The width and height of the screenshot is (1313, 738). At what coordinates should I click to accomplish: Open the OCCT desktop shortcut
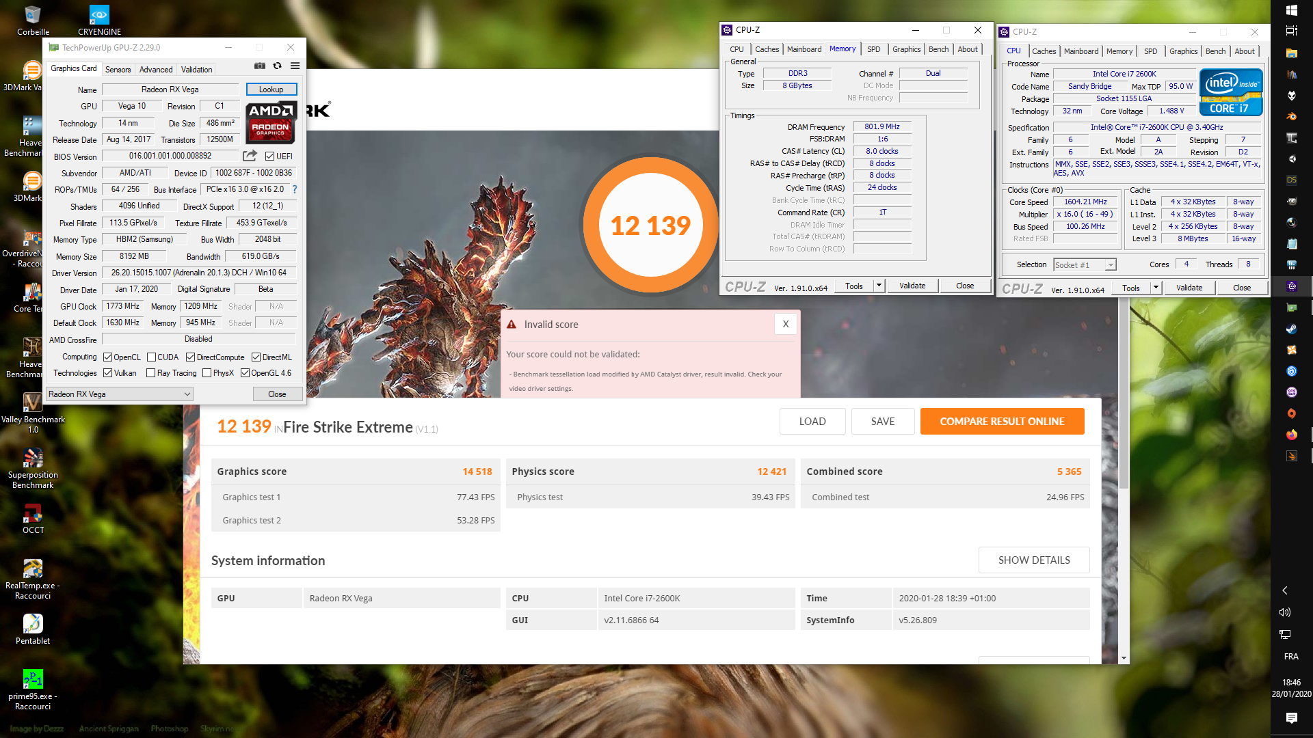click(x=33, y=519)
